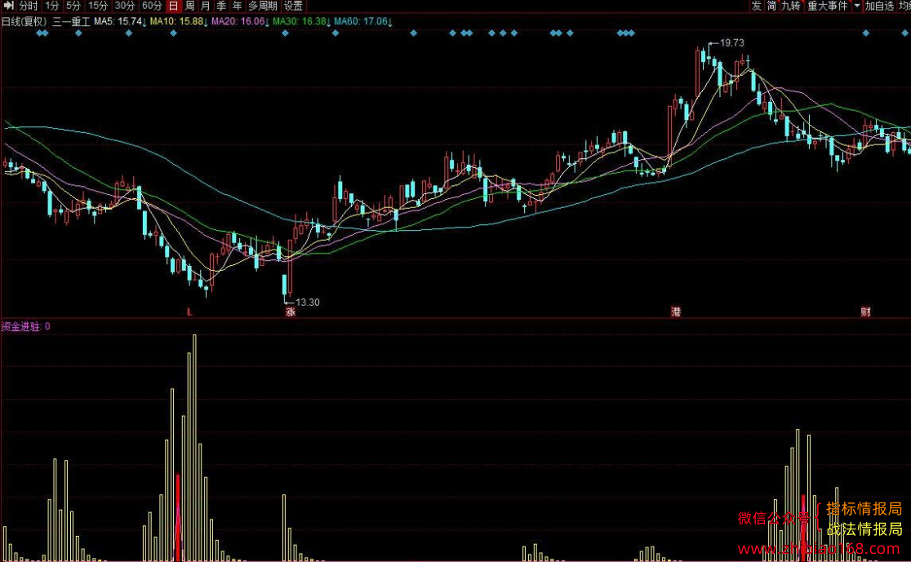
Task: Switch to the 年 yearly period
Action: pyautogui.click(x=237, y=6)
